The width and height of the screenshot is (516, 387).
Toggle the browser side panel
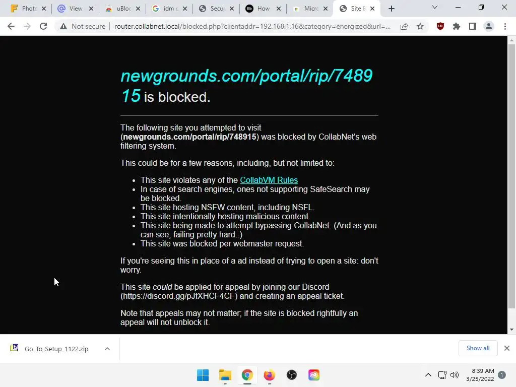(x=473, y=26)
